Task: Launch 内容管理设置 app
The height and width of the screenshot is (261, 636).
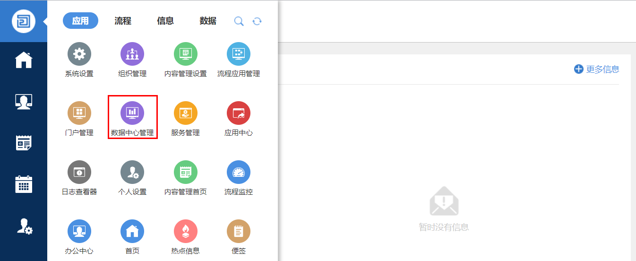Action: point(186,54)
